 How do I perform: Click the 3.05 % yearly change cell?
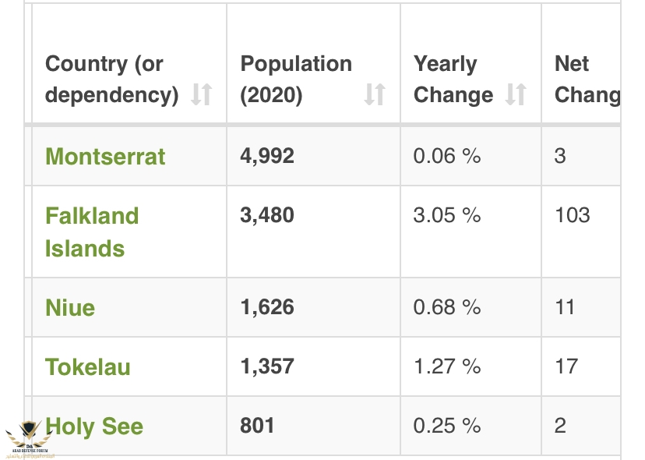pos(471,232)
